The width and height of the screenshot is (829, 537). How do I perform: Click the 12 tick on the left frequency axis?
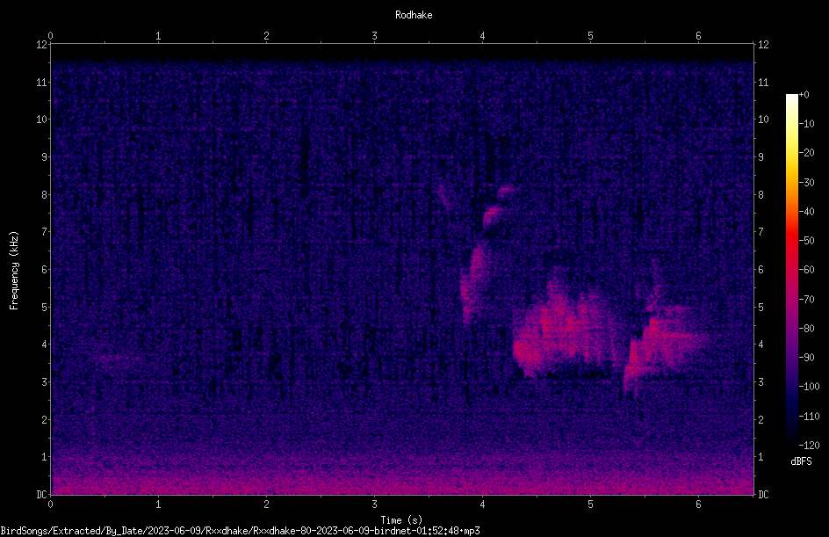[41, 45]
